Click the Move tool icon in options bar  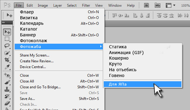click(9, 15)
